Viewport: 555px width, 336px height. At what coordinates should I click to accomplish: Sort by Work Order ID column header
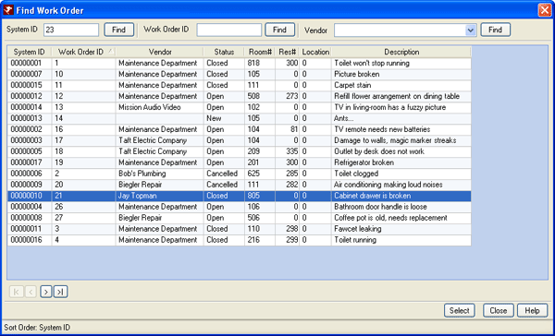(83, 52)
